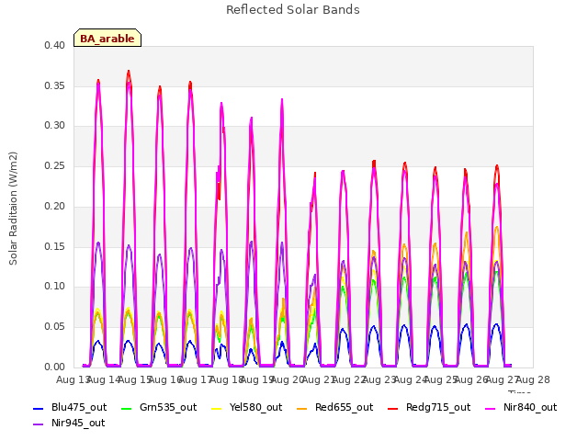Screen dimensions: 588x441
Task: Click the 0.25 y-axis tick label
Action: [x=55, y=165]
